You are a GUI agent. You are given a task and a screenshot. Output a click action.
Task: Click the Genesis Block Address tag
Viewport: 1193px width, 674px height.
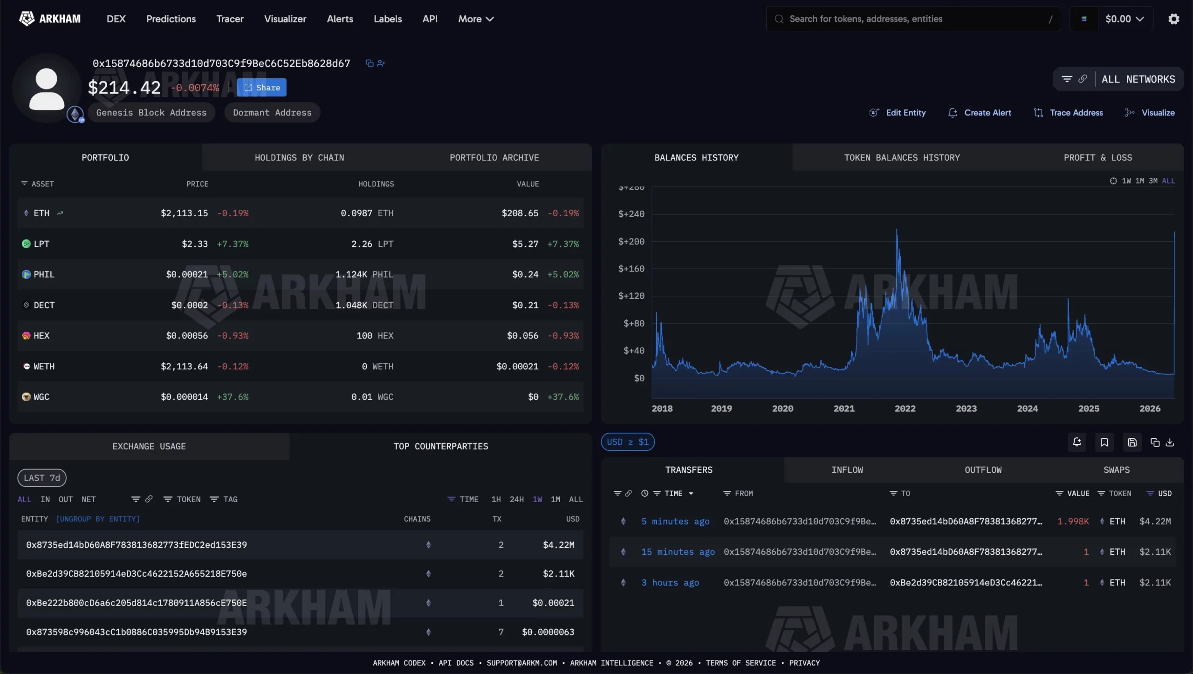(x=151, y=113)
